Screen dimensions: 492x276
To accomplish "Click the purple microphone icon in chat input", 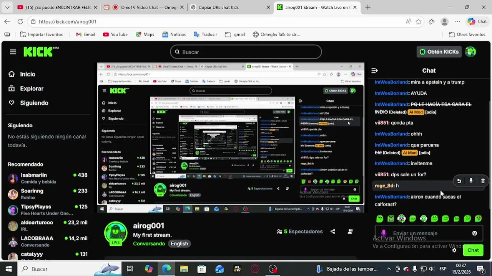I will tap(383, 233).
